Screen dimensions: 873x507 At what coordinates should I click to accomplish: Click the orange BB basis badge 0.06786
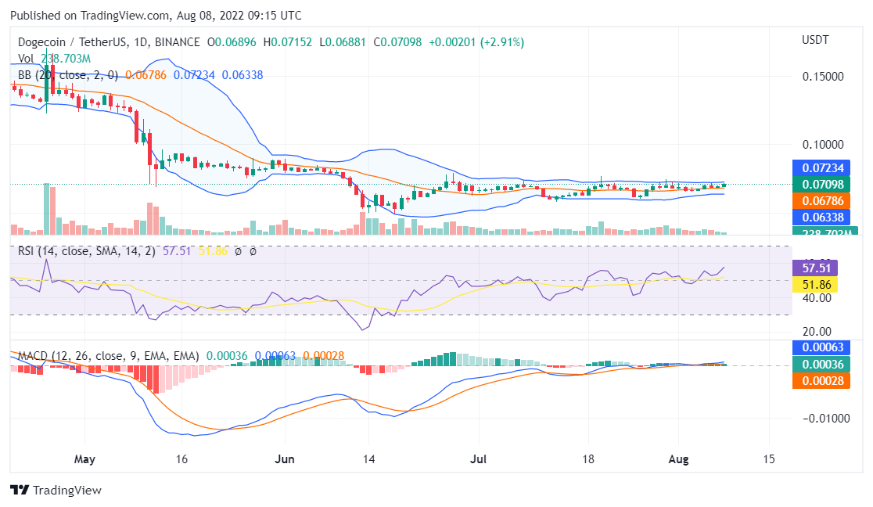tap(821, 201)
